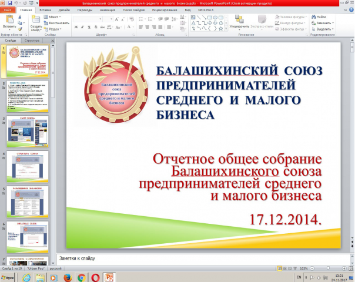The image size is (355, 282).
Task: Select the Format Painter brush
Action: [20, 29]
